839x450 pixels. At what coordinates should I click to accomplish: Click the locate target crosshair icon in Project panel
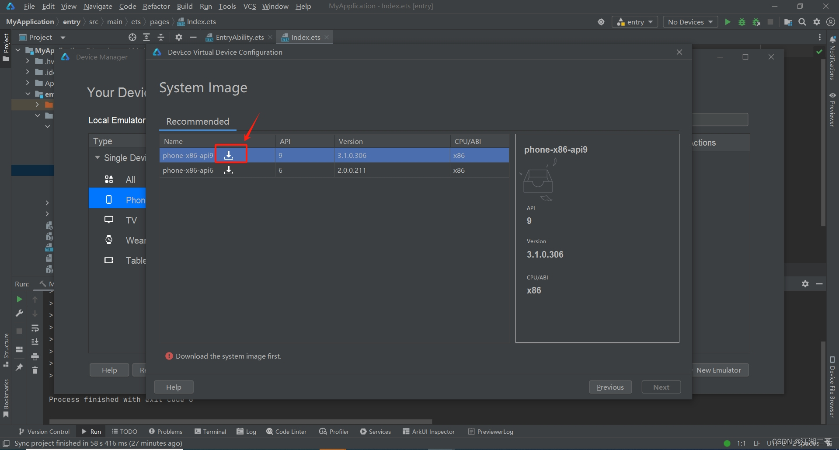(132, 37)
